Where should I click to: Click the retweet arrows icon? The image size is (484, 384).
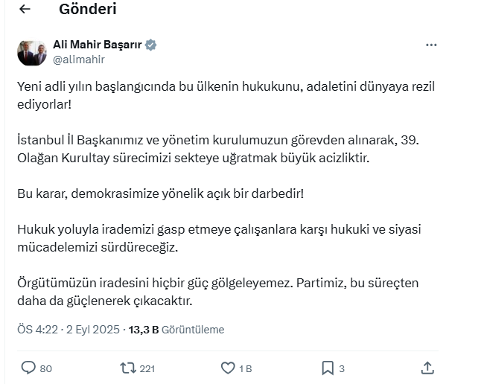pyautogui.click(x=127, y=368)
